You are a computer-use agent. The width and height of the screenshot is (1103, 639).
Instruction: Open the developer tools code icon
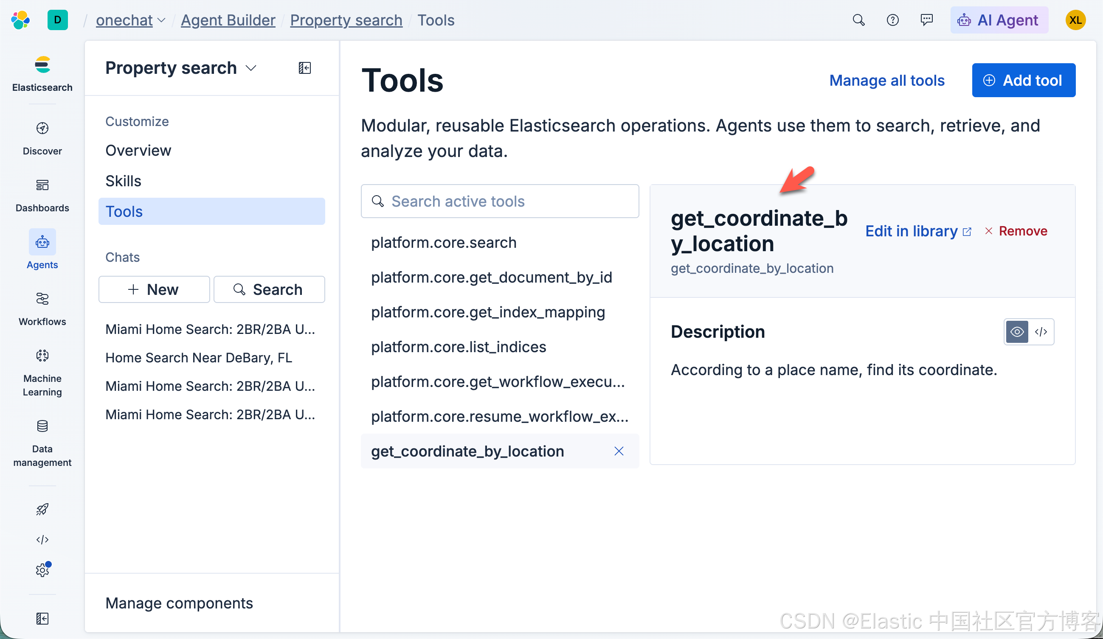[x=42, y=539]
